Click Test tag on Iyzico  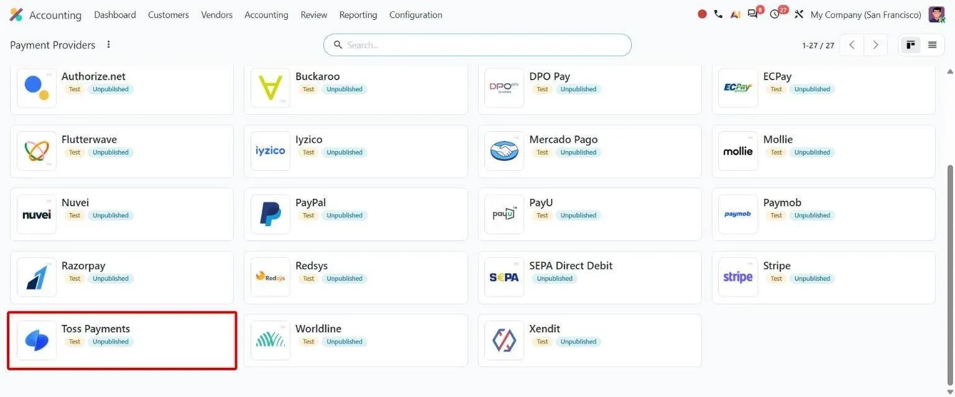308,152
